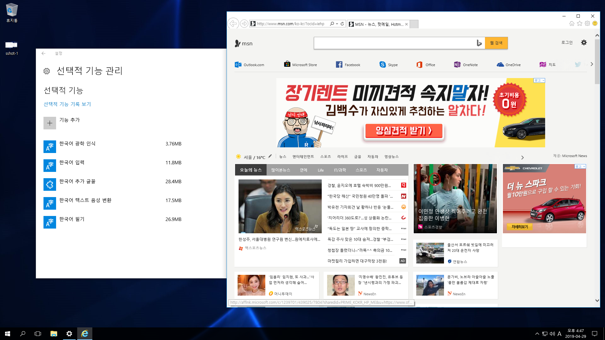
Task: Edit weather location with pencil icon
Action: 270,156
